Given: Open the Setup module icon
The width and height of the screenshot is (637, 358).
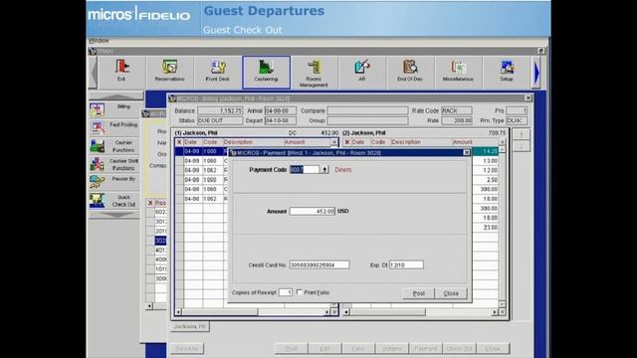Looking at the screenshot, I should 507,72.
